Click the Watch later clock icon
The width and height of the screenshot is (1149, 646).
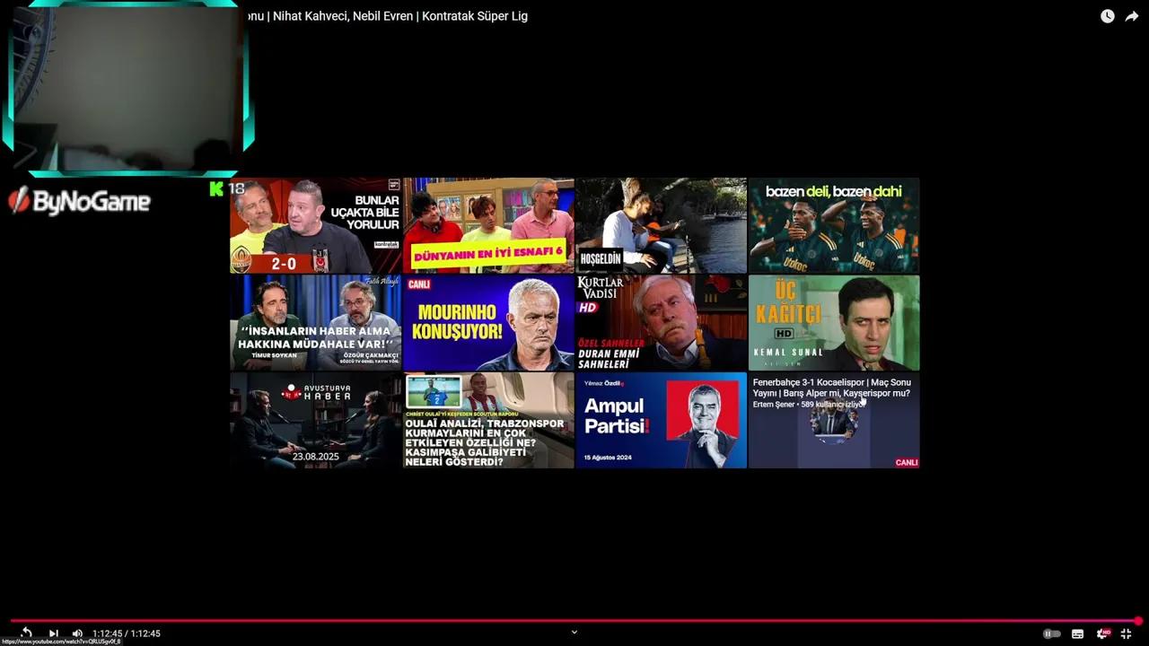point(1108,16)
